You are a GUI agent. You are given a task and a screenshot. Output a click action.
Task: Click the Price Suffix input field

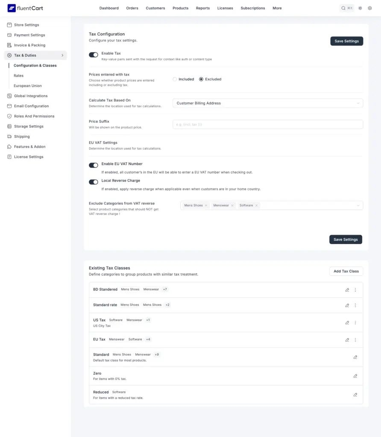coord(268,124)
